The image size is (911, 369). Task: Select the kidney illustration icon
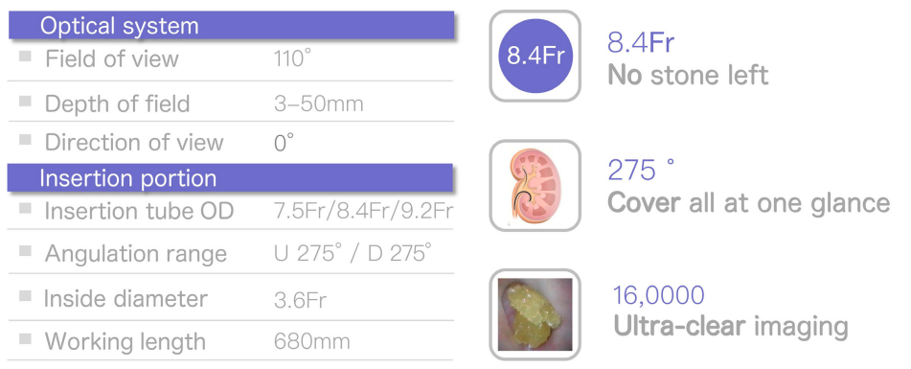tap(535, 185)
